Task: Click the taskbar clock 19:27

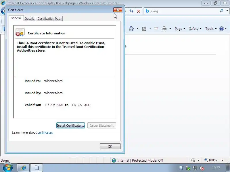Action: coord(216,168)
